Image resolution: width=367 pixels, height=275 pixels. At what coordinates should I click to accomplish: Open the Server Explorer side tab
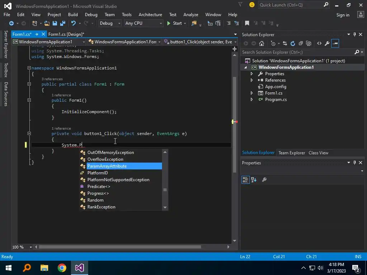coord(6,44)
